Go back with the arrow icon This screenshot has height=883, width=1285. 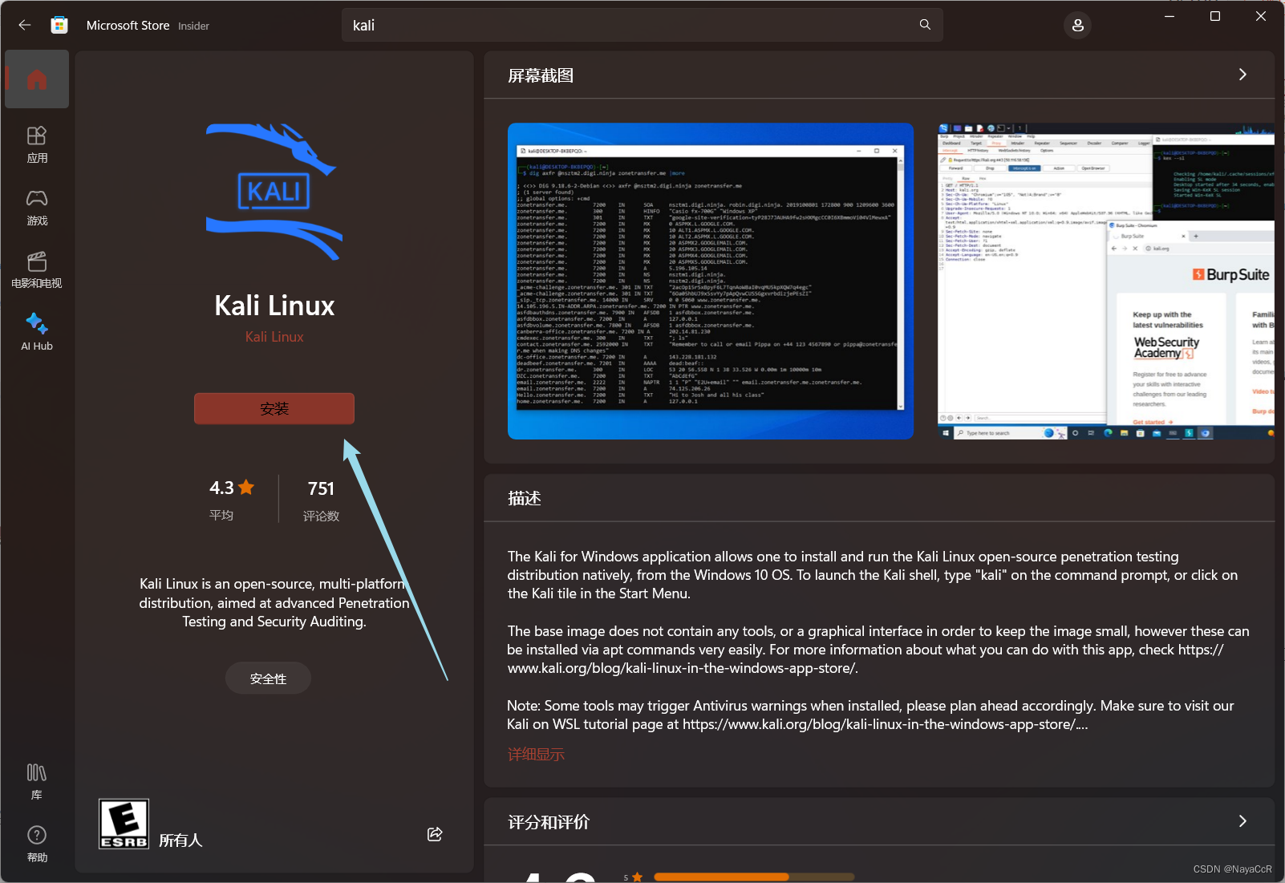(25, 25)
